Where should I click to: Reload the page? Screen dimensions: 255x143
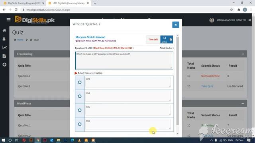pos(16,10)
